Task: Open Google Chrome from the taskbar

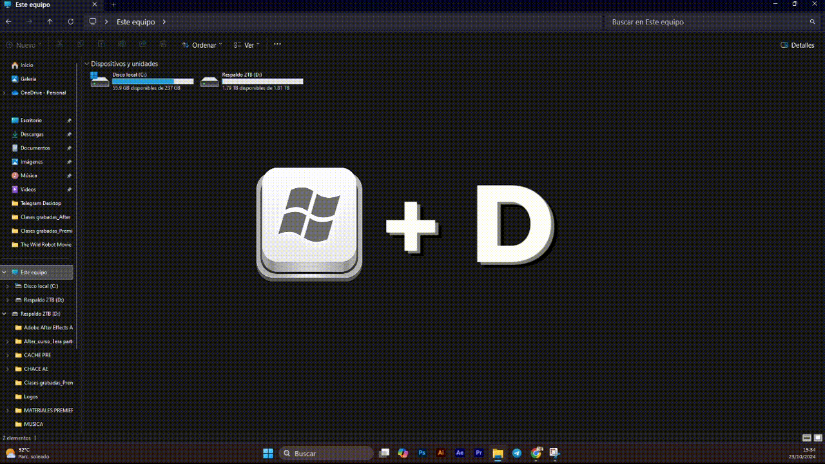Action: [x=536, y=453]
